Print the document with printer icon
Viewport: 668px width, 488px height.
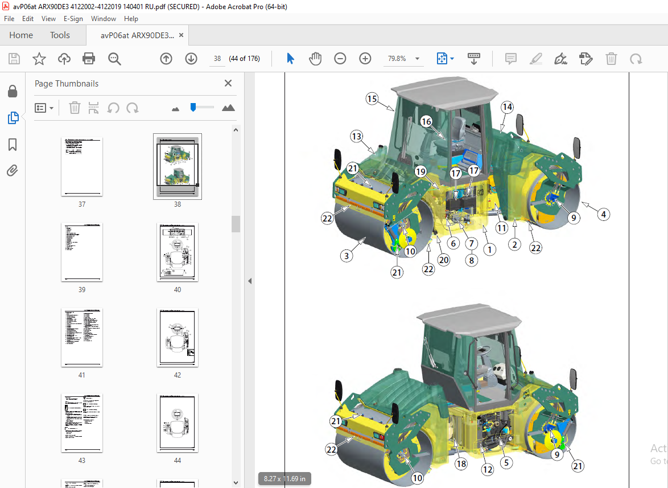tap(89, 59)
